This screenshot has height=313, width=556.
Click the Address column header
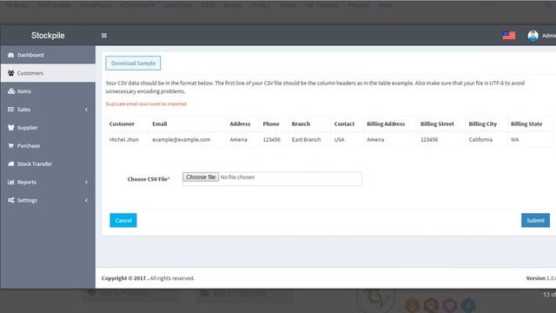click(240, 123)
